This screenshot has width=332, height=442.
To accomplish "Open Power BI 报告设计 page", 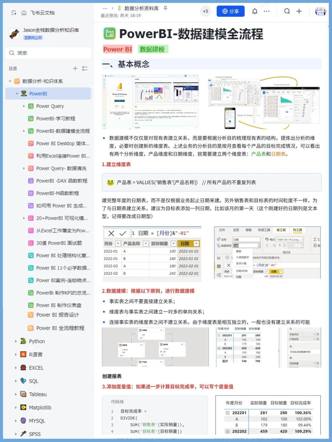I will point(57,315).
